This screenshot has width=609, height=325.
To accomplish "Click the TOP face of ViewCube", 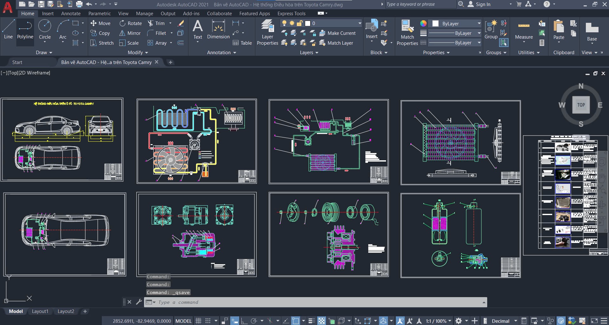I will pyautogui.click(x=581, y=105).
